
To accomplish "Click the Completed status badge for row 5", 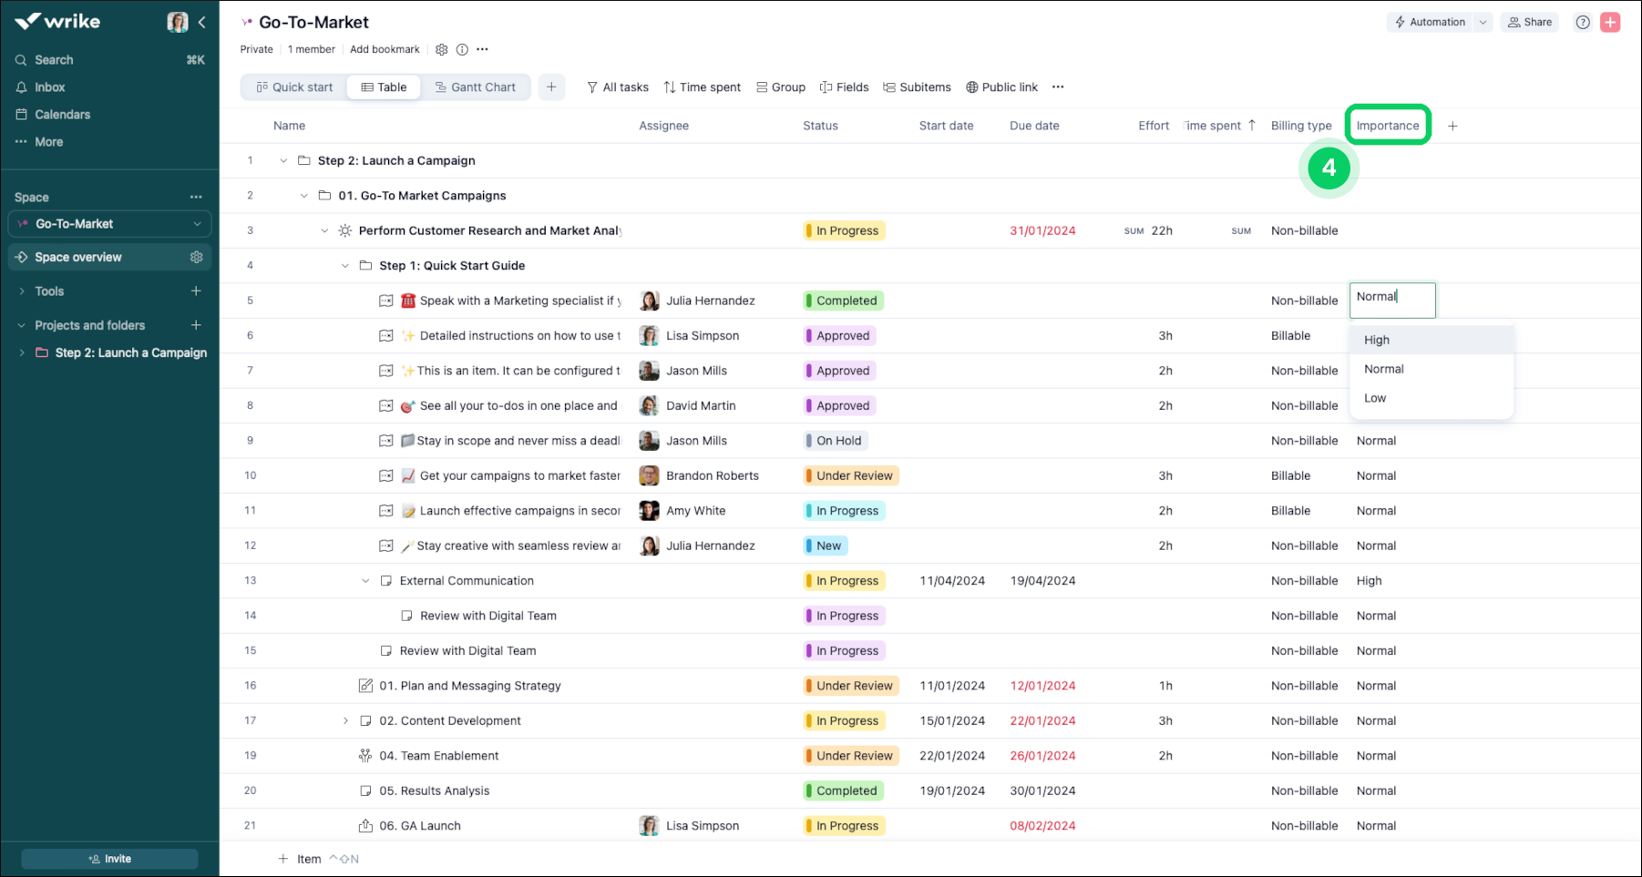I will 845,301.
